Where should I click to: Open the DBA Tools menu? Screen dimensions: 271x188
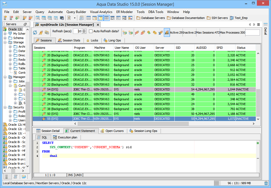point(156,12)
